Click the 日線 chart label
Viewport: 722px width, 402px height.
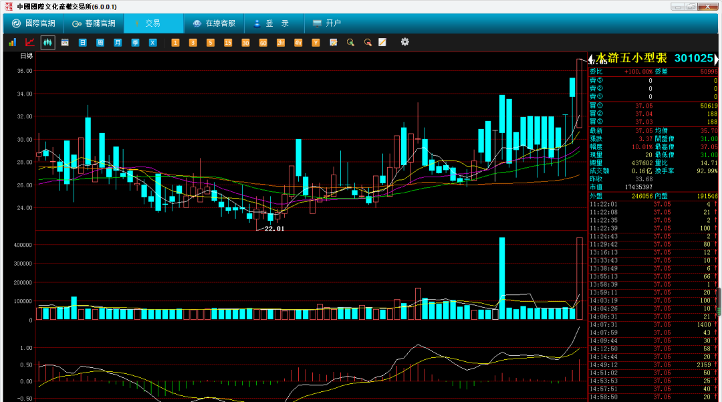coord(27,56)
